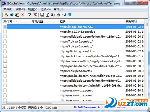Click the open cache folder toolbar icon

coord(6,15)
